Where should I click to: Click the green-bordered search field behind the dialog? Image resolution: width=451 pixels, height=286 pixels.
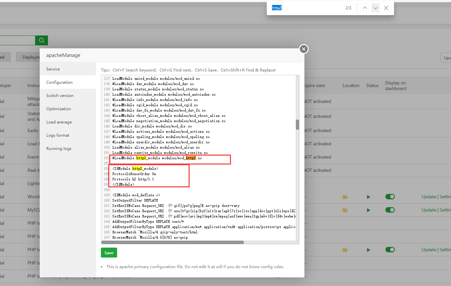[18, 40]
